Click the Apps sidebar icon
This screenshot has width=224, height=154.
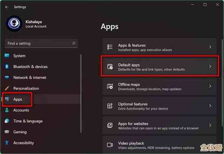pyautogui.click(x=7, y=99)
